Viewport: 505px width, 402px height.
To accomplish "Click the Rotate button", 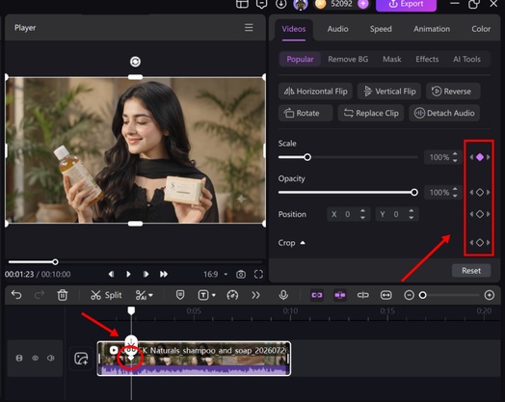I will point(306,114).
